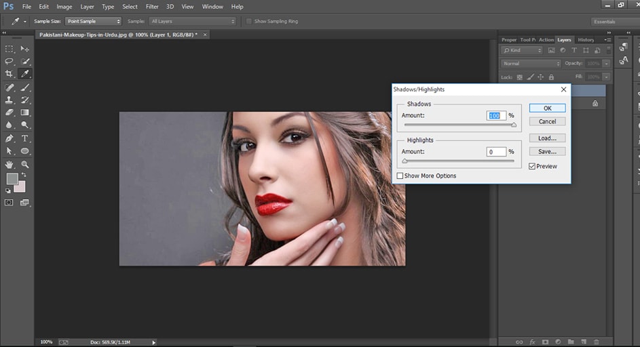Click the layer style fx icon
Viewport: 640px width, 347px height.
coord(533,342)
